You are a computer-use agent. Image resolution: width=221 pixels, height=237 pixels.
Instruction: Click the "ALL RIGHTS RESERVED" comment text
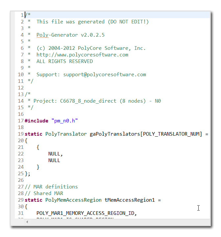(64, 61)
